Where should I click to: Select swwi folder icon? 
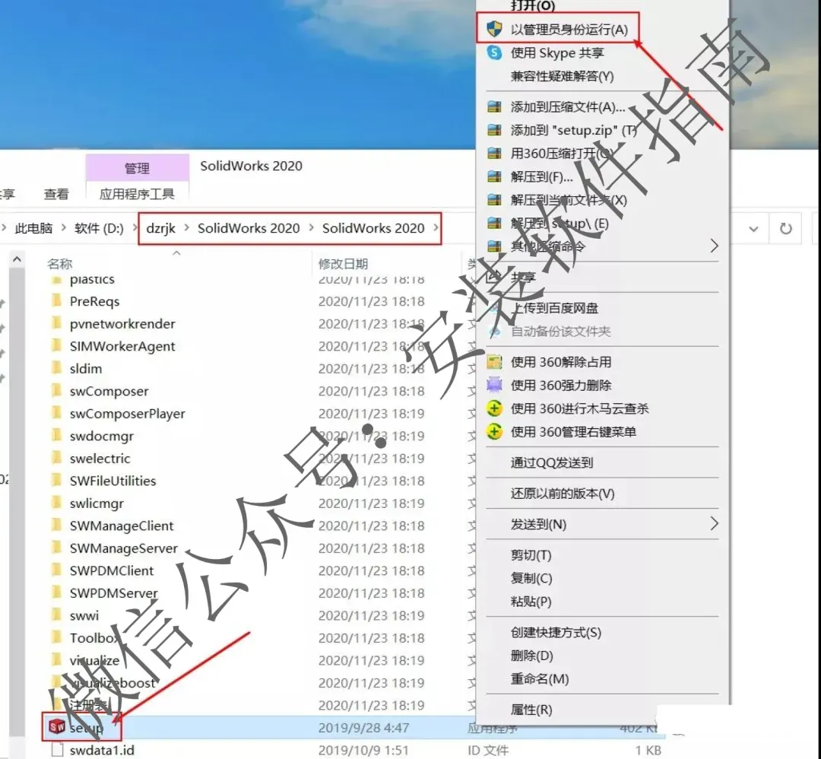pyautogui.click(x=55, y=615)
